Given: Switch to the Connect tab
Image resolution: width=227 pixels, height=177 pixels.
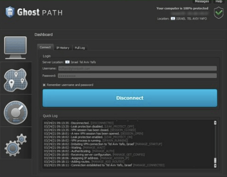Looking at the screenshot, I should (x=45, y=47).
